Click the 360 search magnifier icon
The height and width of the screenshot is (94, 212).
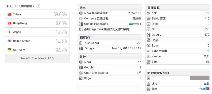149,62
